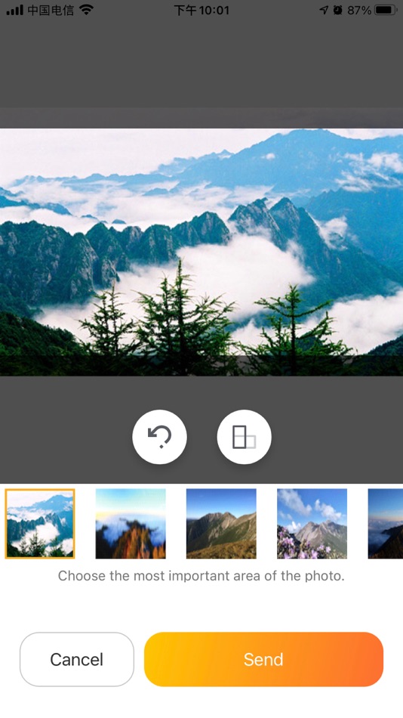The height and width of the screenshot is (718, 403).
Task: Tap the alarm clock status icon
Action: tap(337, 10)
